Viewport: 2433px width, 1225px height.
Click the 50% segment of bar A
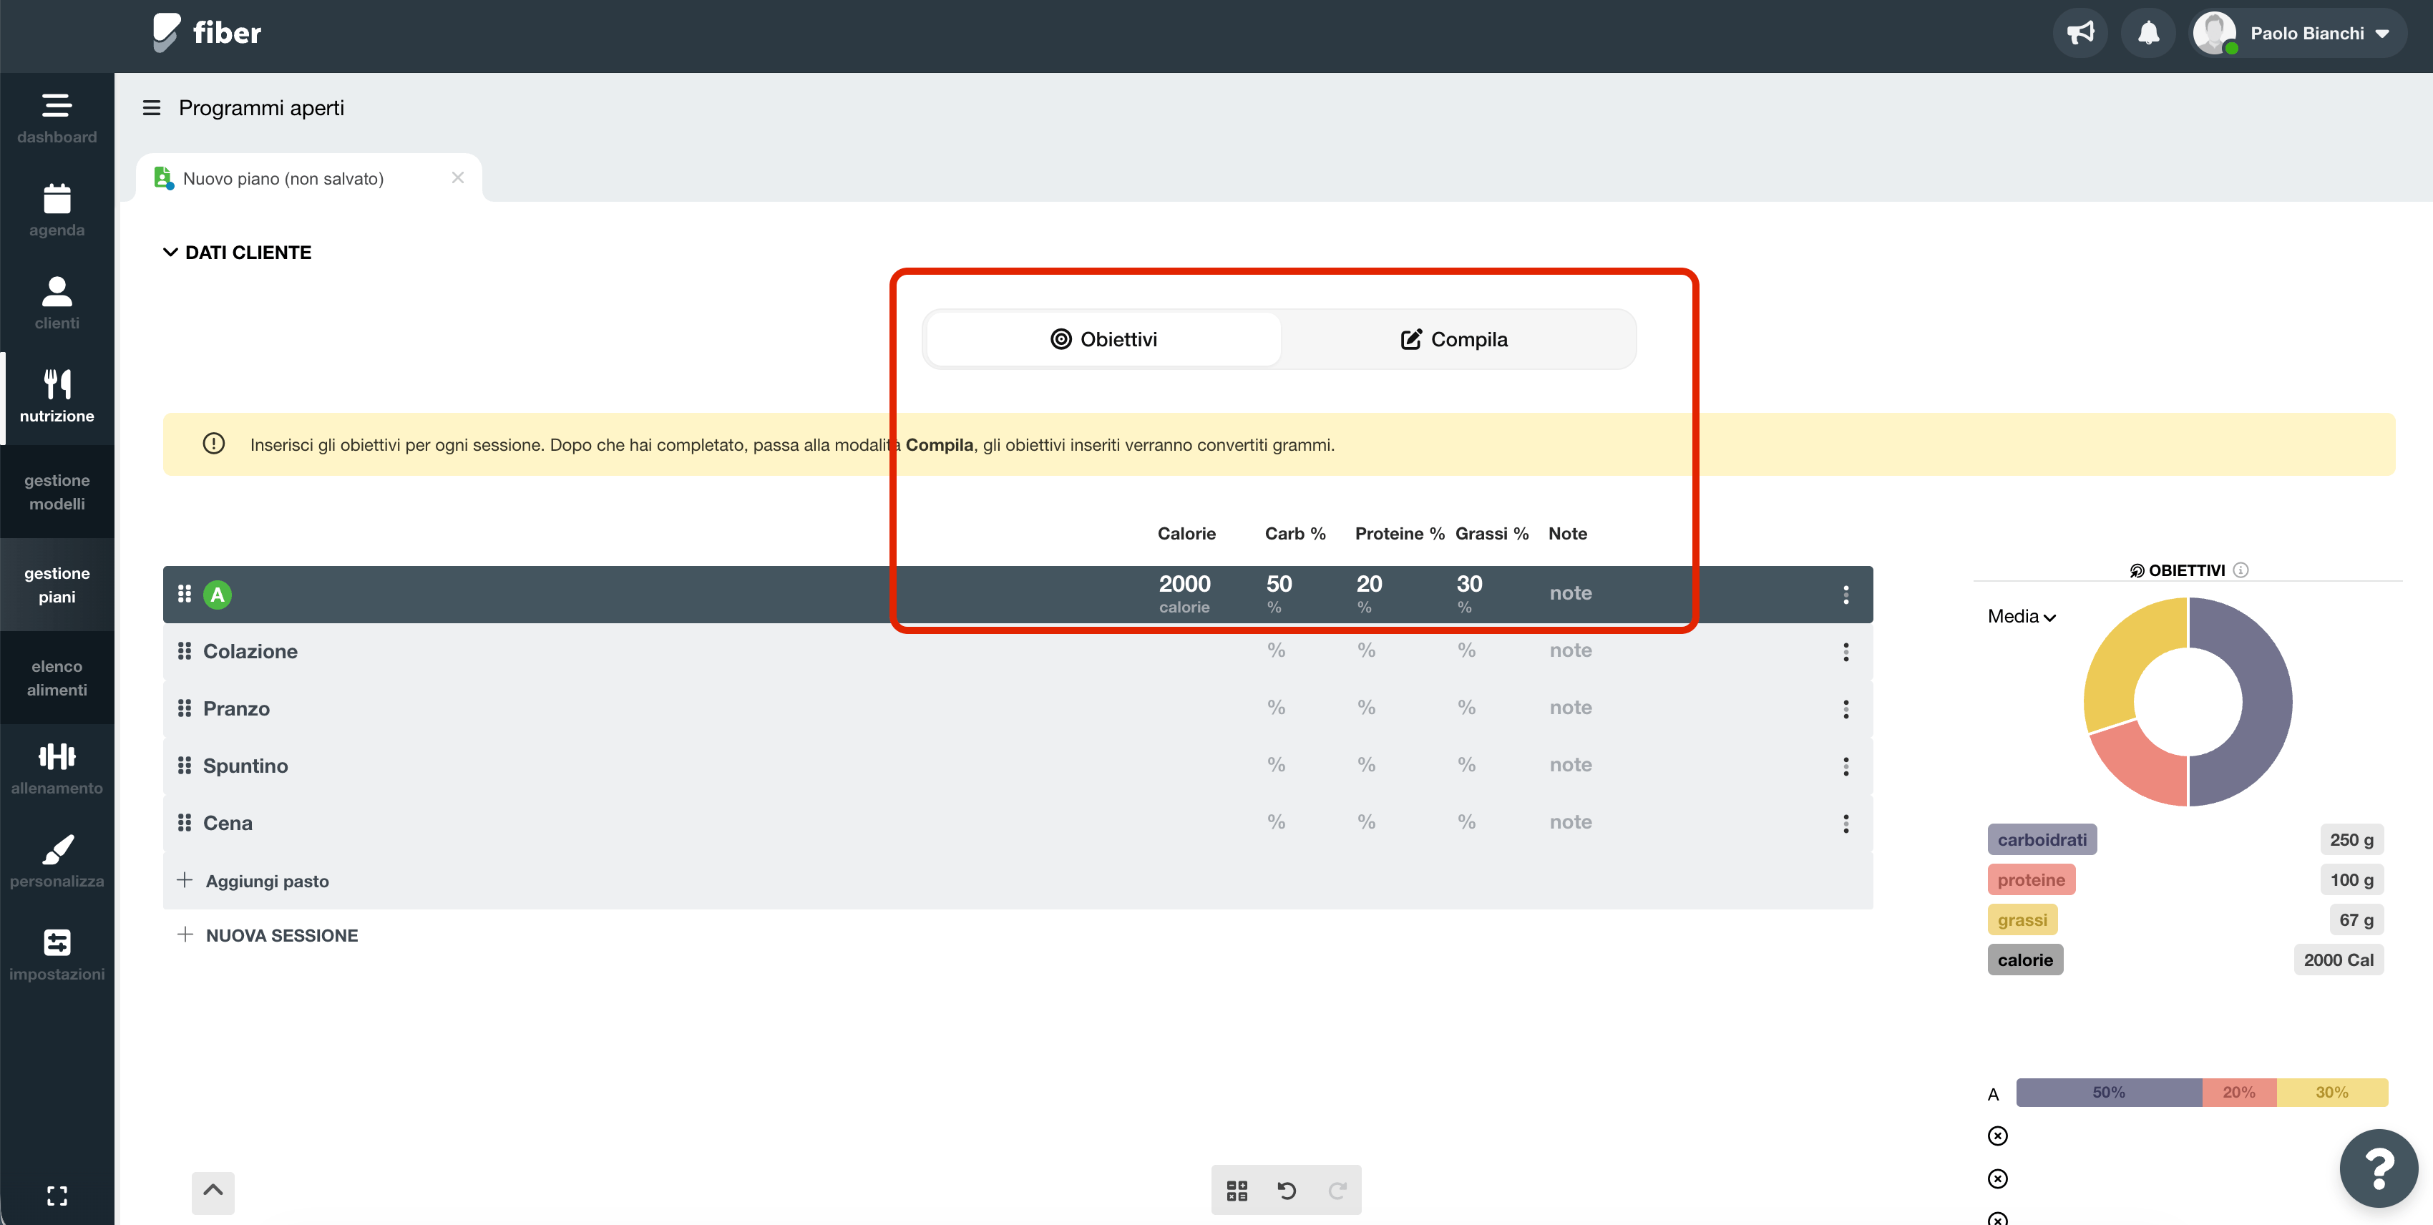pos(2108,1092)
